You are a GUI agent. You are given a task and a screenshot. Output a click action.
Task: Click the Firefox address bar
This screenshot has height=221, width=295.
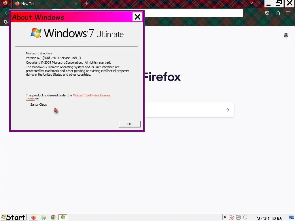(194, 13)
